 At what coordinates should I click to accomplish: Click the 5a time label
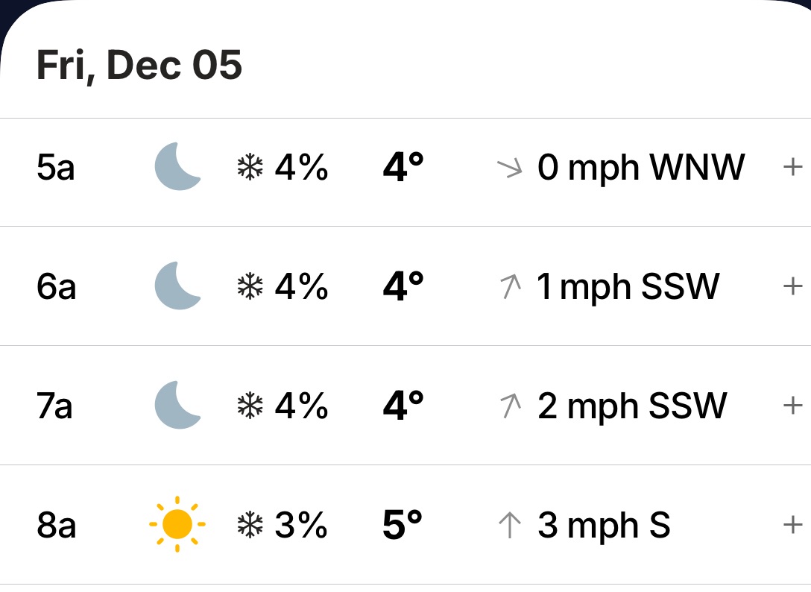point(56,168)
